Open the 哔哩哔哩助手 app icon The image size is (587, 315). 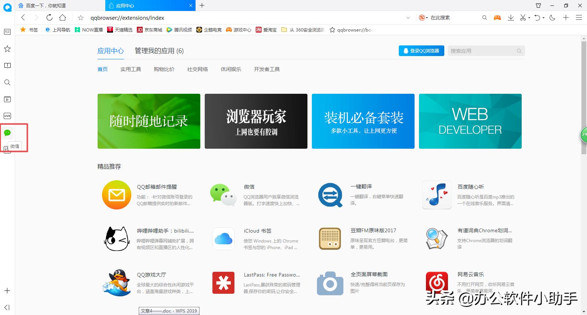[x=117, y=239]
